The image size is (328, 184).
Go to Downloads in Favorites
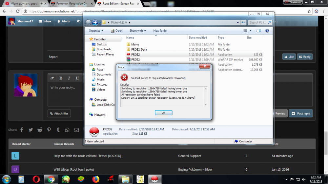(104, 49)
